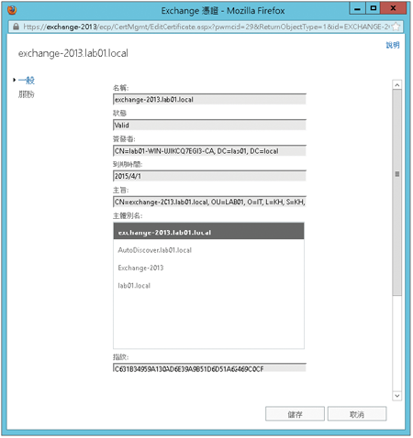Click the expiration date field 2015/4/1
This screenshot has height=438, width=413.
[x=209, y=176]
